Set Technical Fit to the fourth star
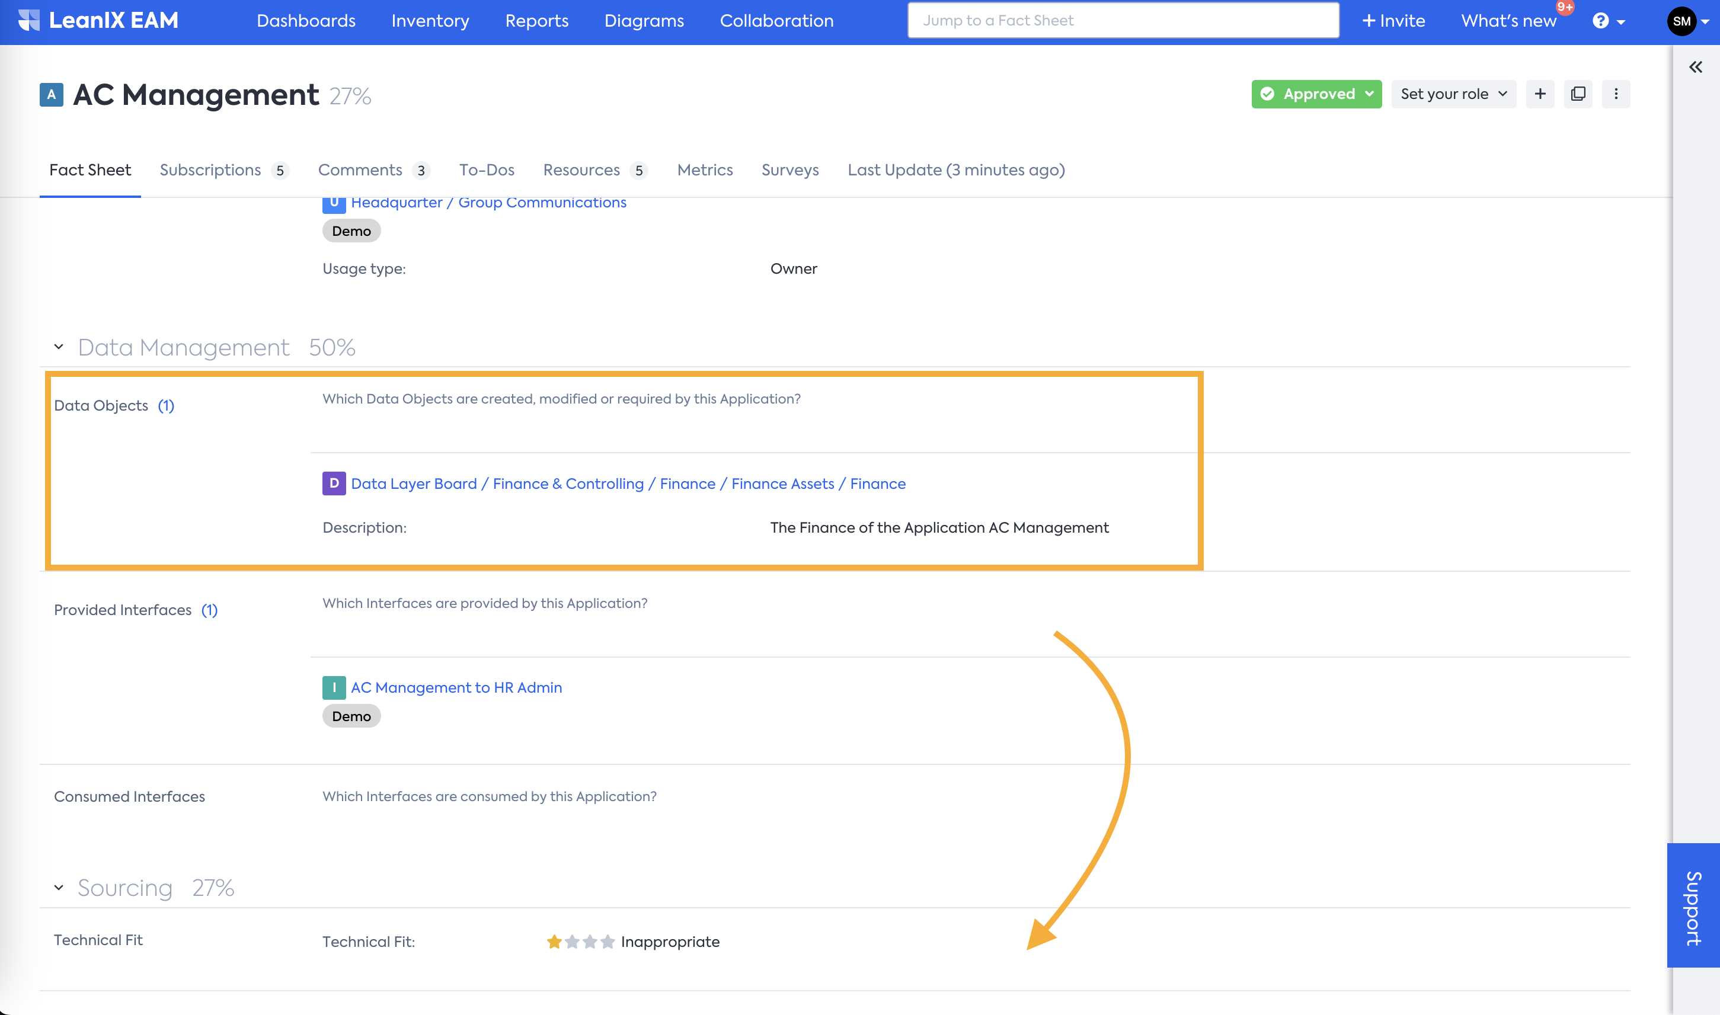The height and width of the screenshot is (1015, 1720). [x=608, y=942]
